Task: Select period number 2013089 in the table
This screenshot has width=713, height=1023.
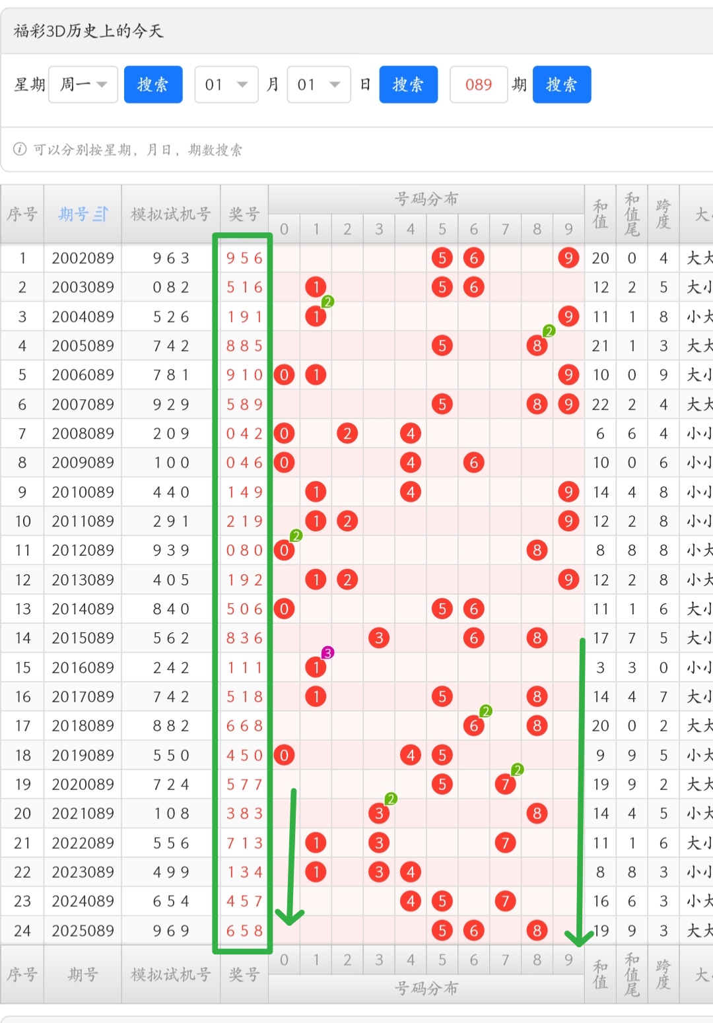Action: tap(83, 579)
